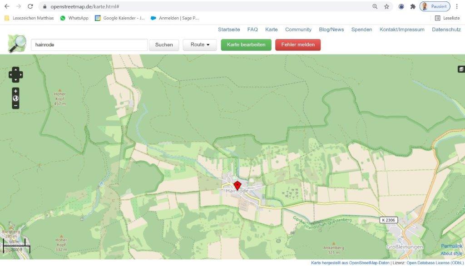
Task: Reload the page
Action: click(x=30, y=6)
